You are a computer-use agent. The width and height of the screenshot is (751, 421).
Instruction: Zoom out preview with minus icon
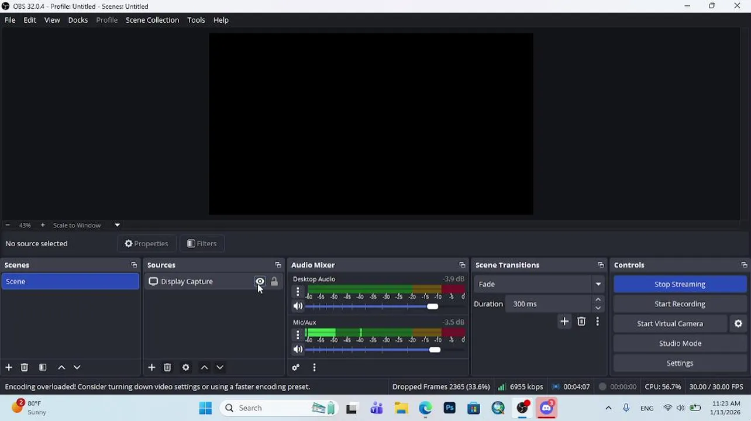[8, 225]
